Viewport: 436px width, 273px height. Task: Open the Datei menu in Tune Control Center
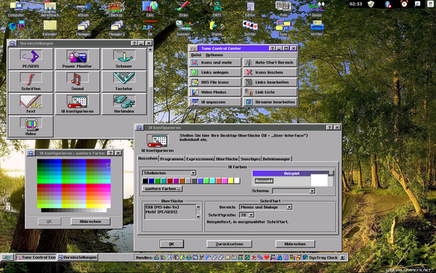click(196, 55)
